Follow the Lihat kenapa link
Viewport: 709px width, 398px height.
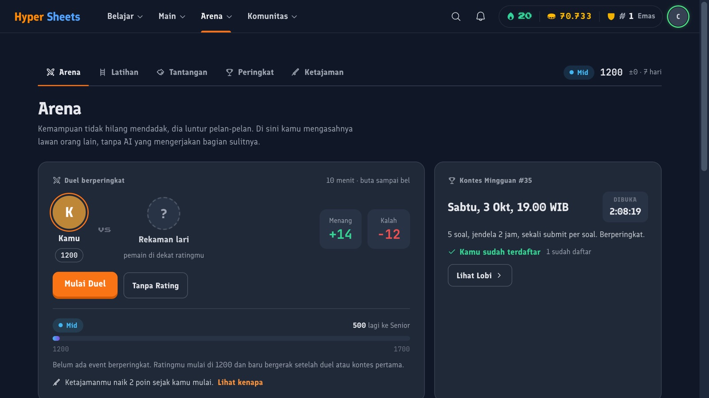click(x=240, y=383)
